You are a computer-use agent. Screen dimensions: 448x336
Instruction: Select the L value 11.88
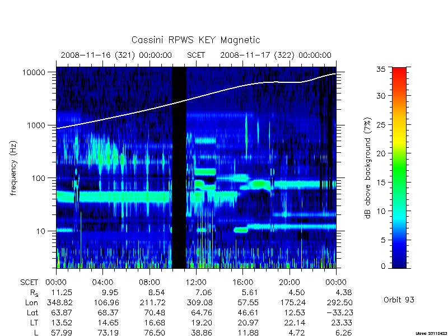point(248,333)
